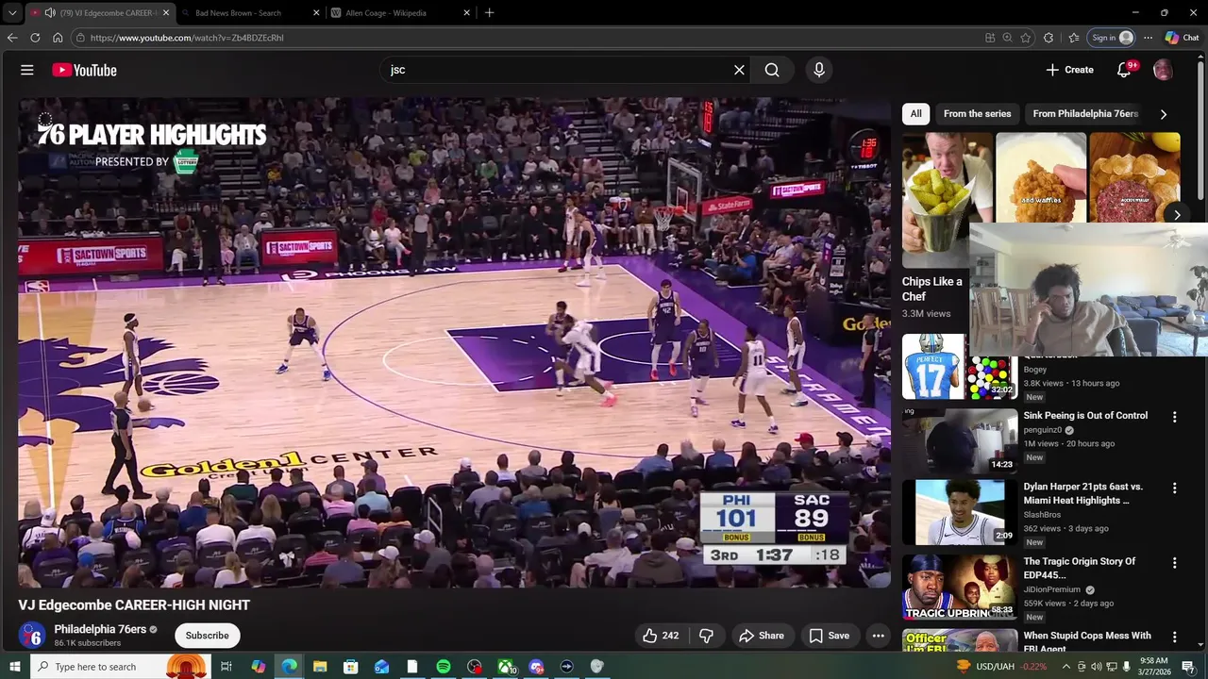Share this video

click(762, 636)
